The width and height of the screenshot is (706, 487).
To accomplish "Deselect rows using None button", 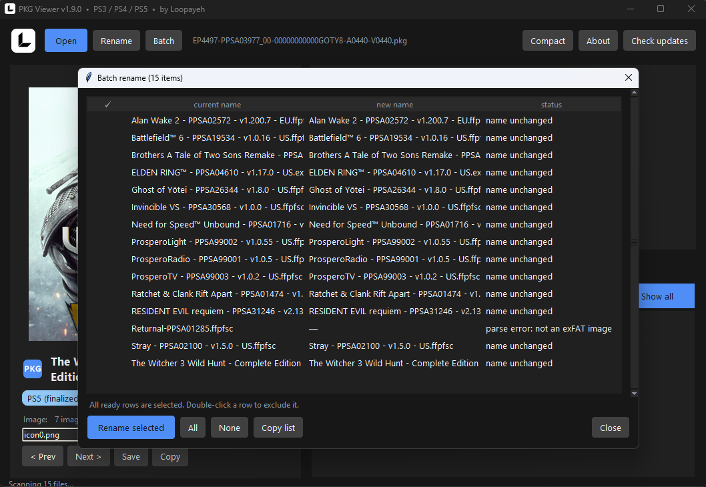I will 229,428.
